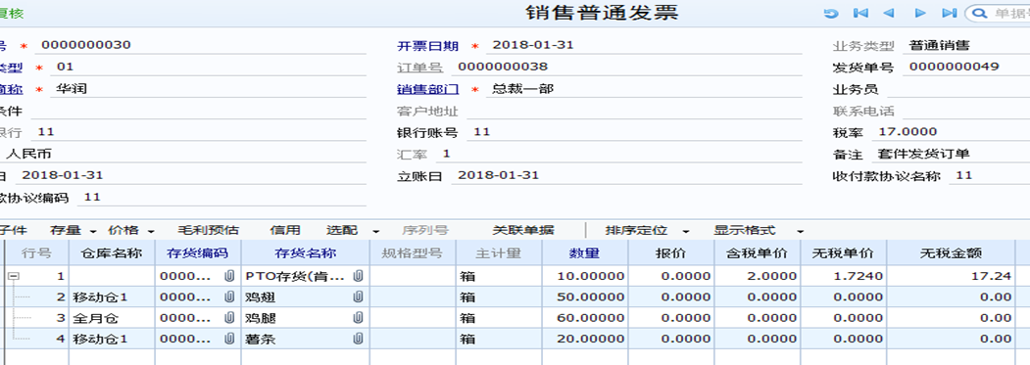Click the 开票日期 field 2018-01-31
Image resolution: width=1030 pixels, height=365 pixels.
644,45
